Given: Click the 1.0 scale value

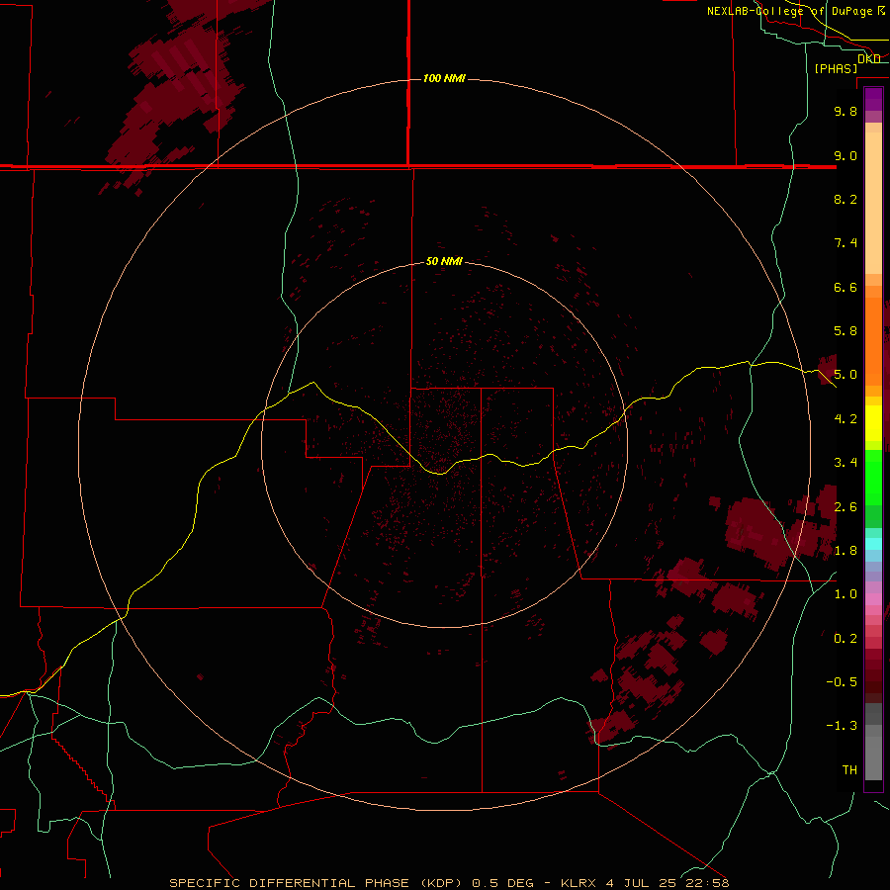Looking at the screenshot, I should click(x=845, y=594).
